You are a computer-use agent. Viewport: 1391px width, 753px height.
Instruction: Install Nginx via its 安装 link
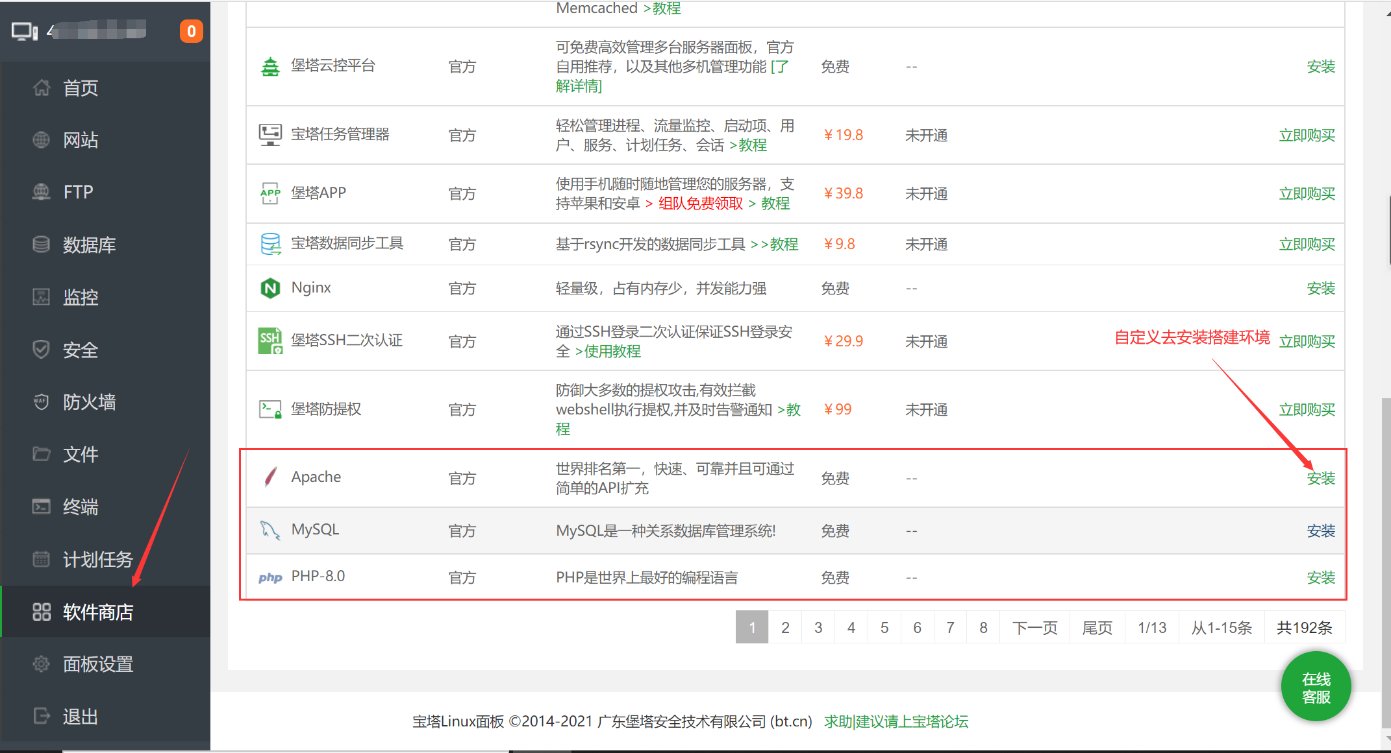pos(1321,289)
